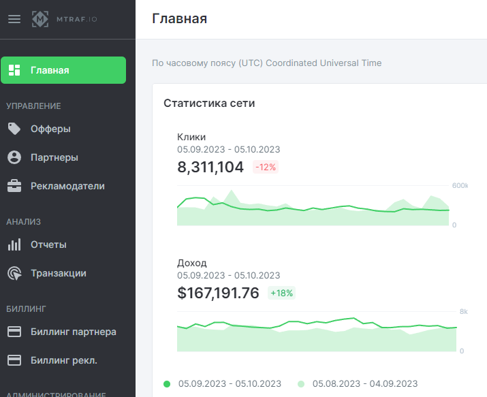Click the Клики line chart

click(x=313, y=206)
